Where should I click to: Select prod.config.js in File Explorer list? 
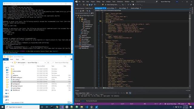[x=16, y=88]
